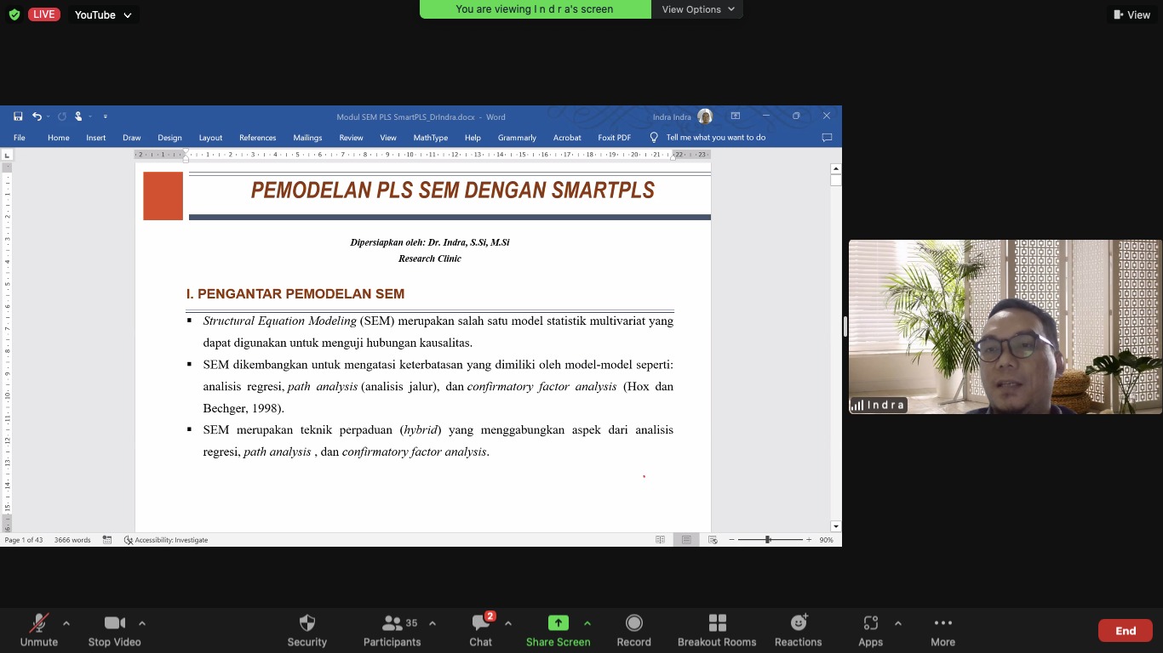Expand the arrow next to Participants
The height and width of the screenshot is (653, 1163).
pyautogui.click(x=433, y=623)
